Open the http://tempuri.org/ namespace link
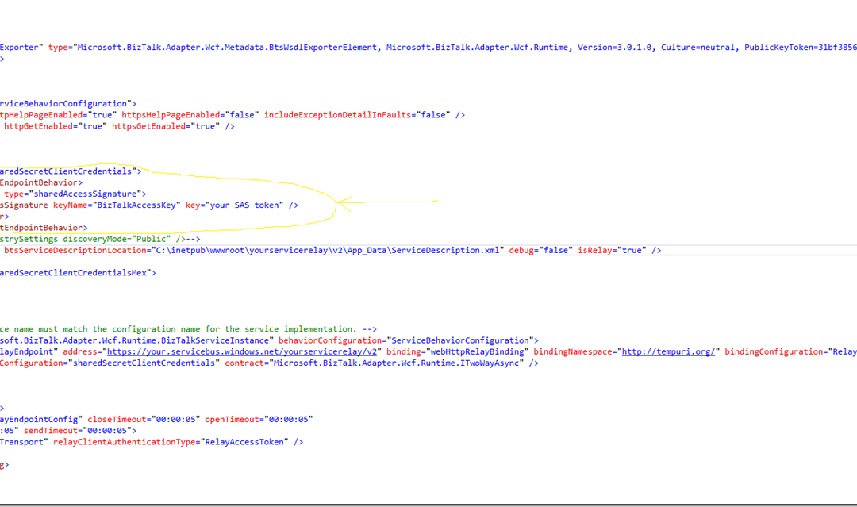Screen dimensions: 857x507 pyautogui.click(x=668, y=351)
